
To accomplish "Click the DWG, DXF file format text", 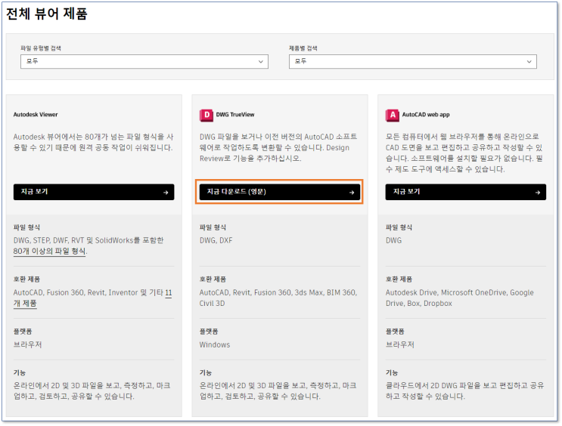I will 216,240.
